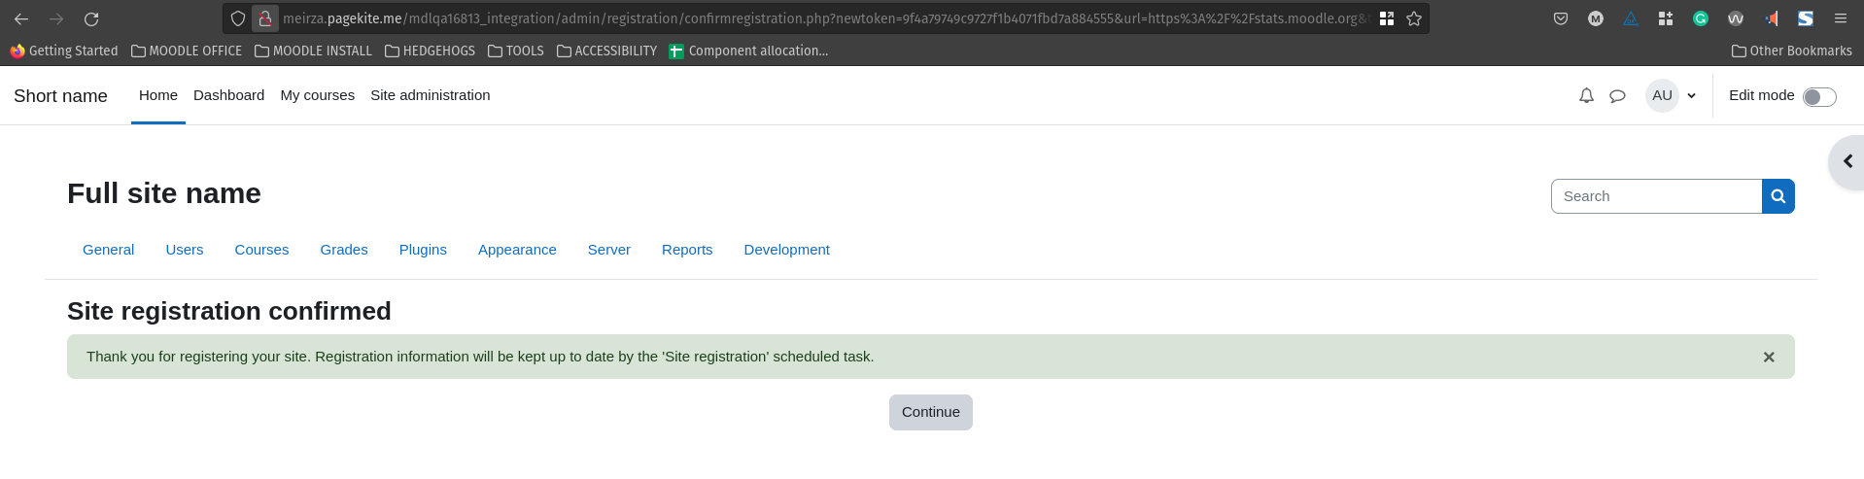Save page to Pocket icon
The width and height of the screenshot is (1864, 479).
click(x=1561, y=18)
